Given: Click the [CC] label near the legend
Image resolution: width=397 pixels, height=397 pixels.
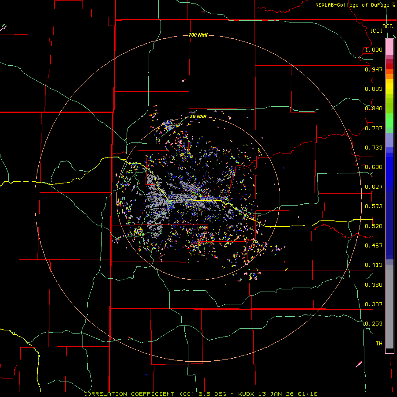Looking at the screenshot, I should [377, 30].
